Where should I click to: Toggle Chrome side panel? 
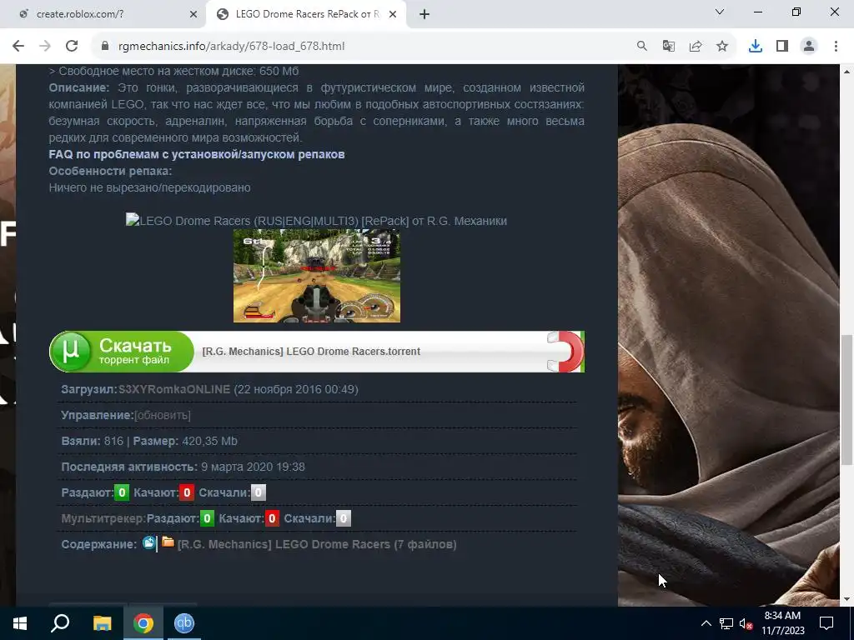pos(782,47)
